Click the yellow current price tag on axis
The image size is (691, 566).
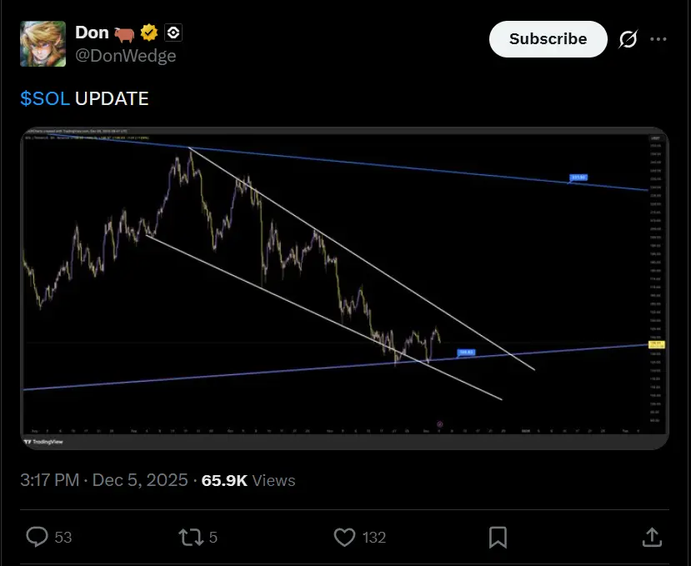655,343
